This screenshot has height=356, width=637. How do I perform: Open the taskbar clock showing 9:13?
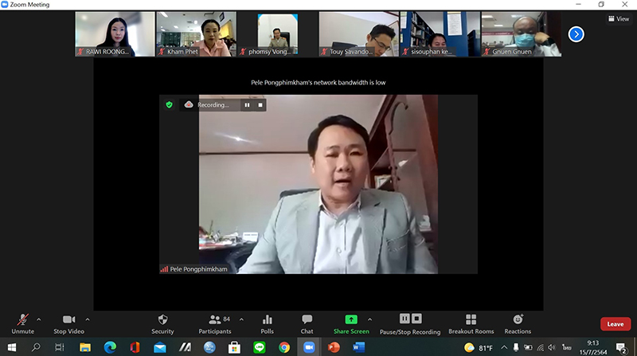coord(593,347)
